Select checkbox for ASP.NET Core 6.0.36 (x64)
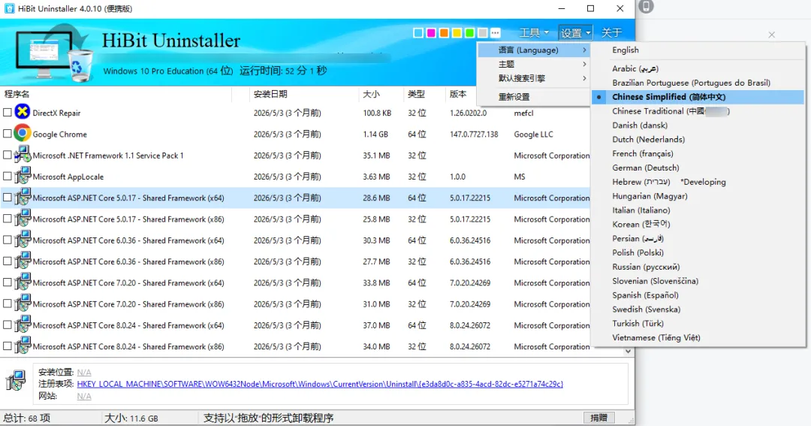This screenshot has height=426, width=811. coord(8,240)
